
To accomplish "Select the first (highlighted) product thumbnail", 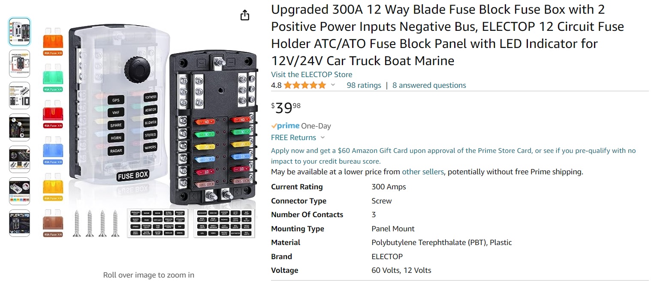I will click(19, 32).
